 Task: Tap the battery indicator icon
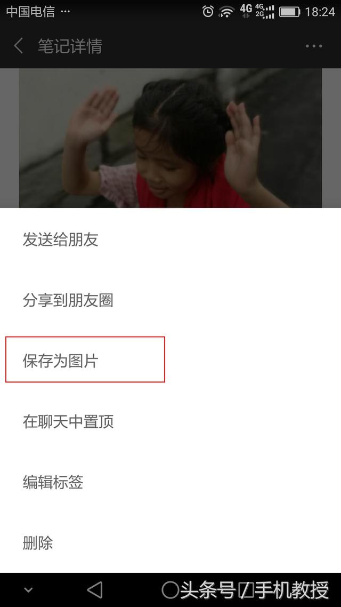[289, 12]
